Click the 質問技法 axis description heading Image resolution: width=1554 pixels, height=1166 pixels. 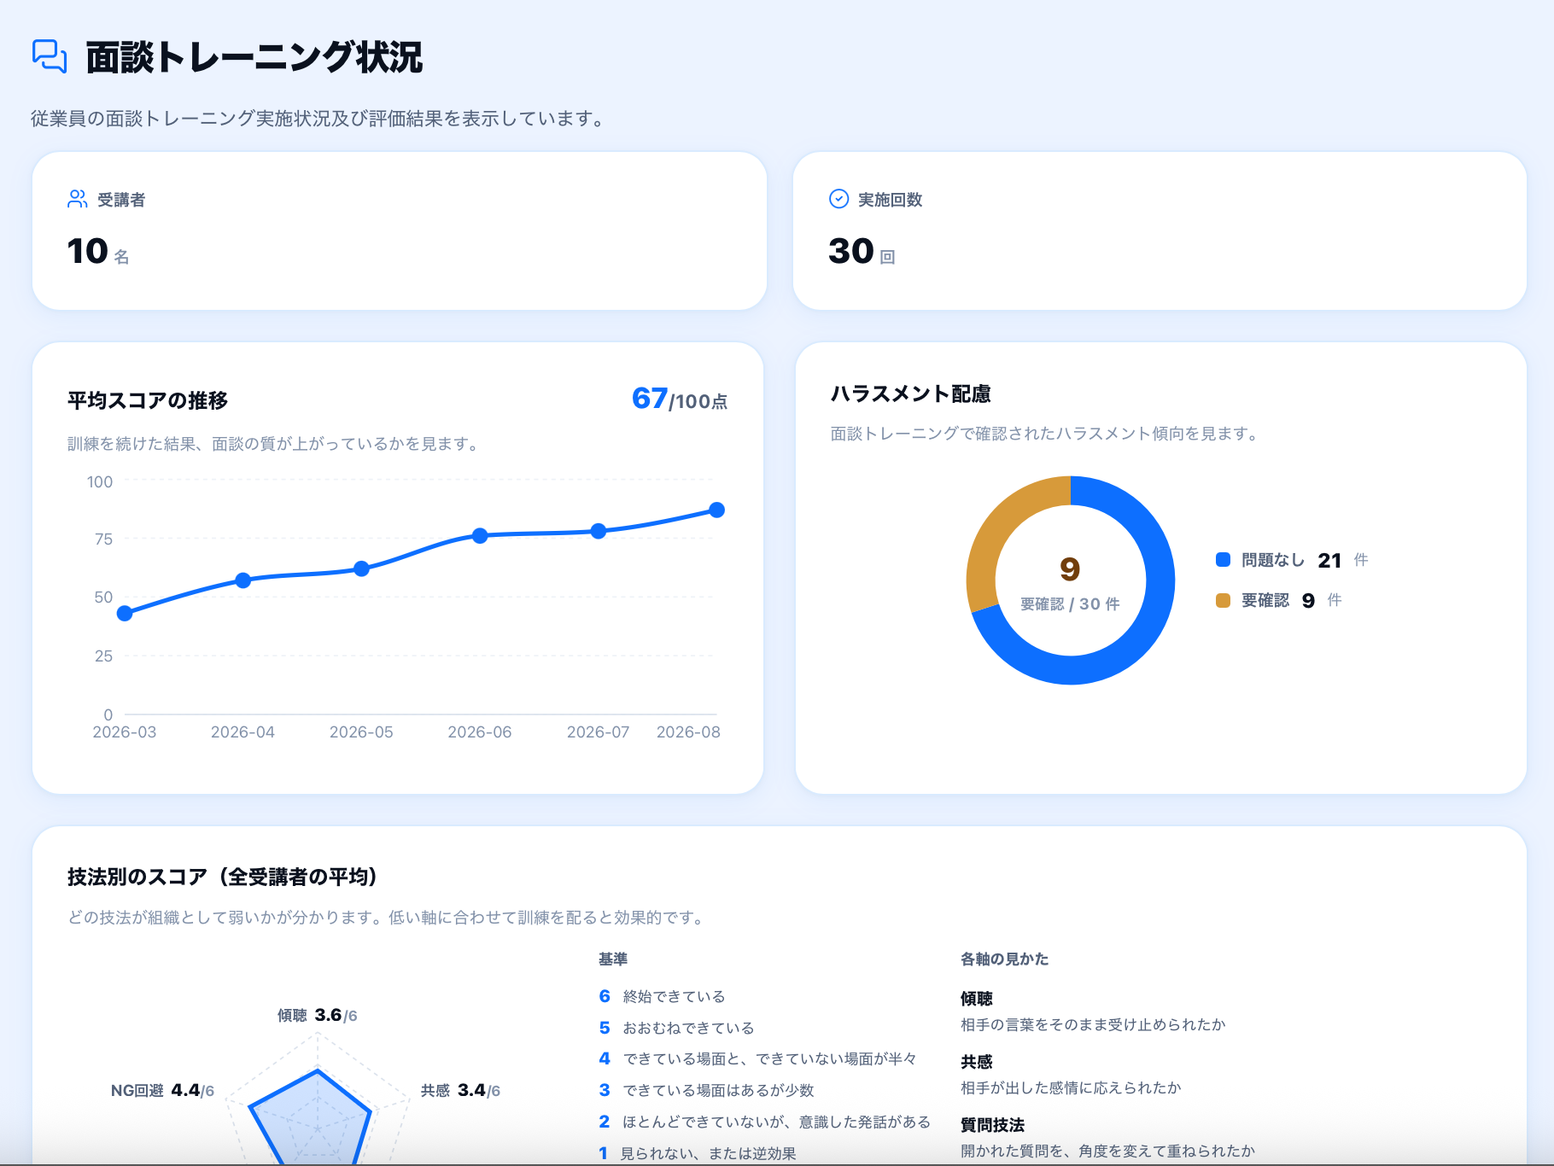pyautogui.click(x=993, y=1125)
